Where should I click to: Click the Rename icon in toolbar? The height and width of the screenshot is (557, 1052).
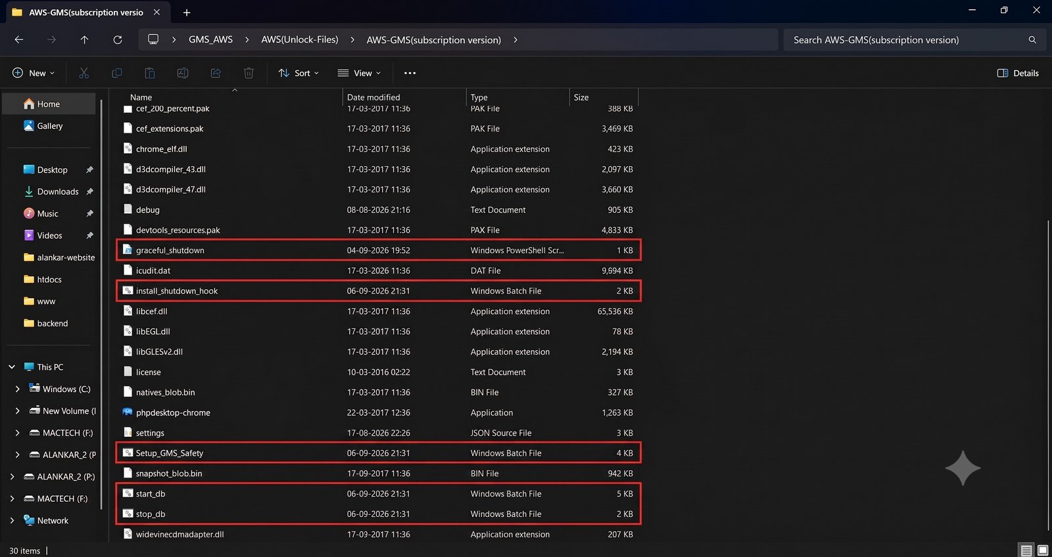click(183, 73)
